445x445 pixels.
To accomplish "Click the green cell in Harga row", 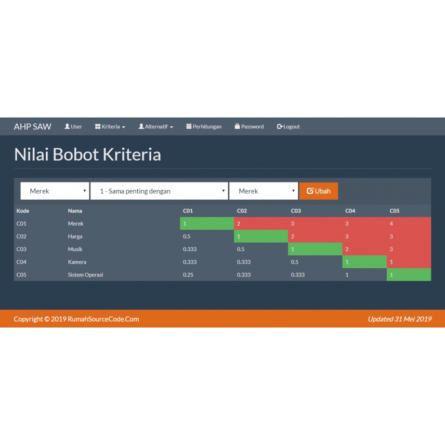I will (x=261, y=236).
